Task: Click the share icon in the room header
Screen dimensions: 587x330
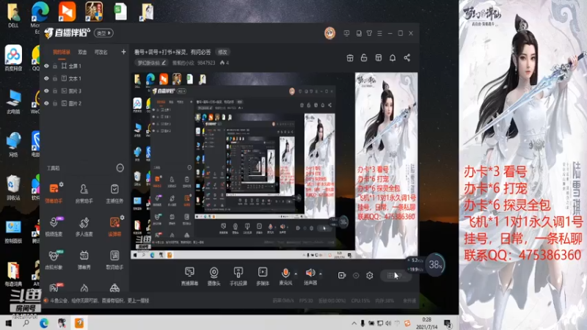Action: point(407,58)
